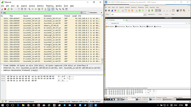Screen dimensions: 191x107
Task: Click Profile: Default in status bar
Action: [95, 101]
